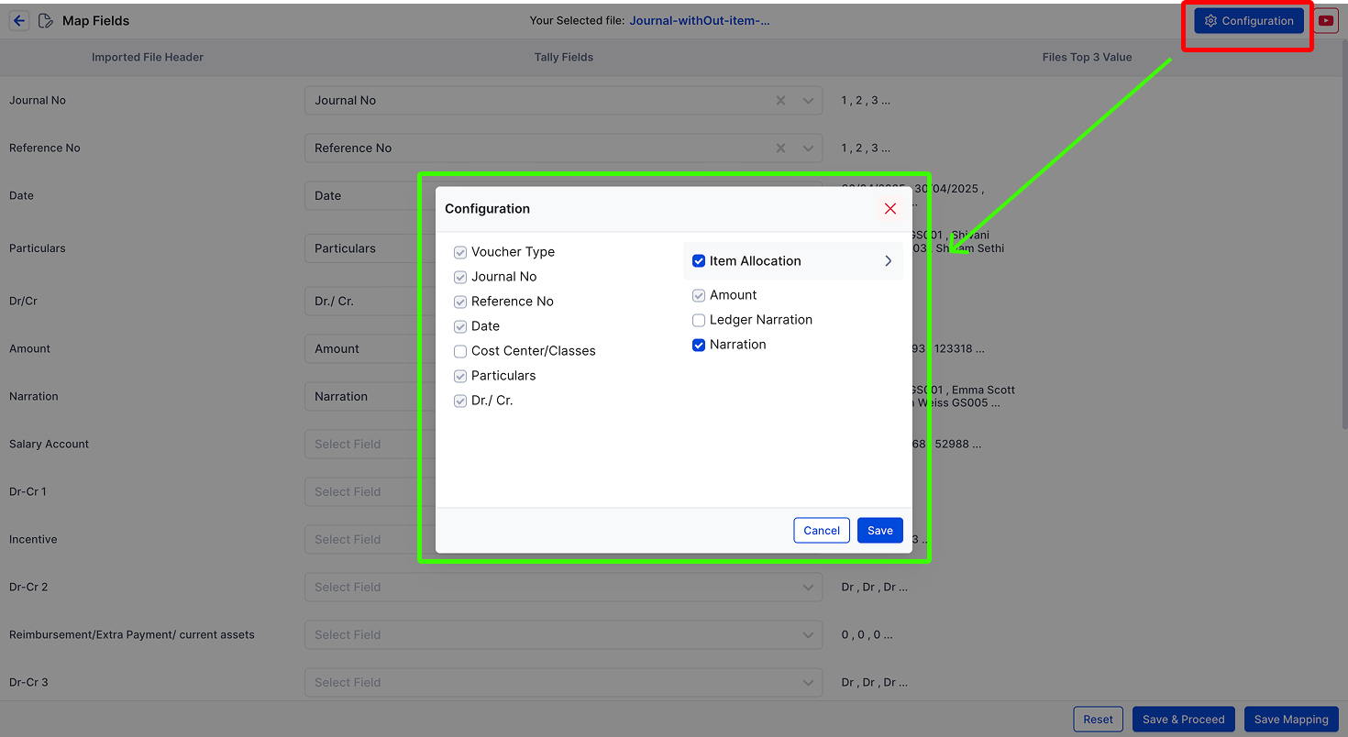Click Cancel in the Configuration dialog
Viewport: 1348px width, 737px height.
(x=822, y=530)
